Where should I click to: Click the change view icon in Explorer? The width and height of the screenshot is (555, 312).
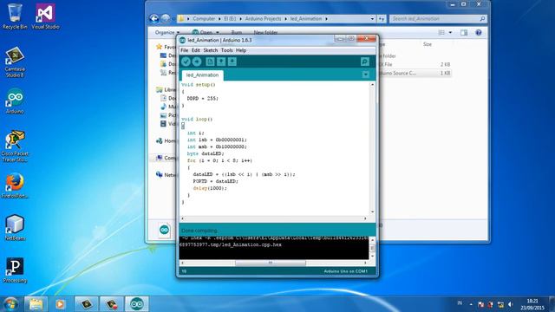click(x=441, y=32)
